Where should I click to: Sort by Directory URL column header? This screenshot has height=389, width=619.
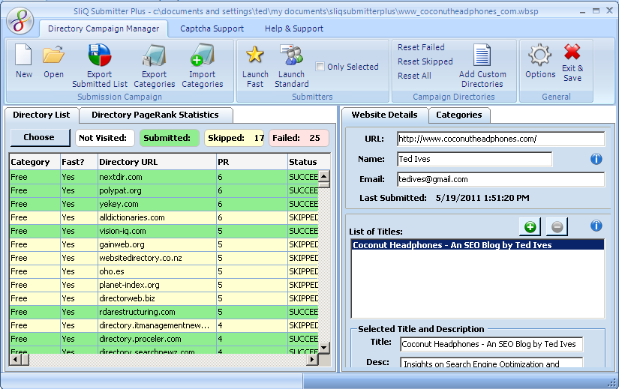pos(157,162)
